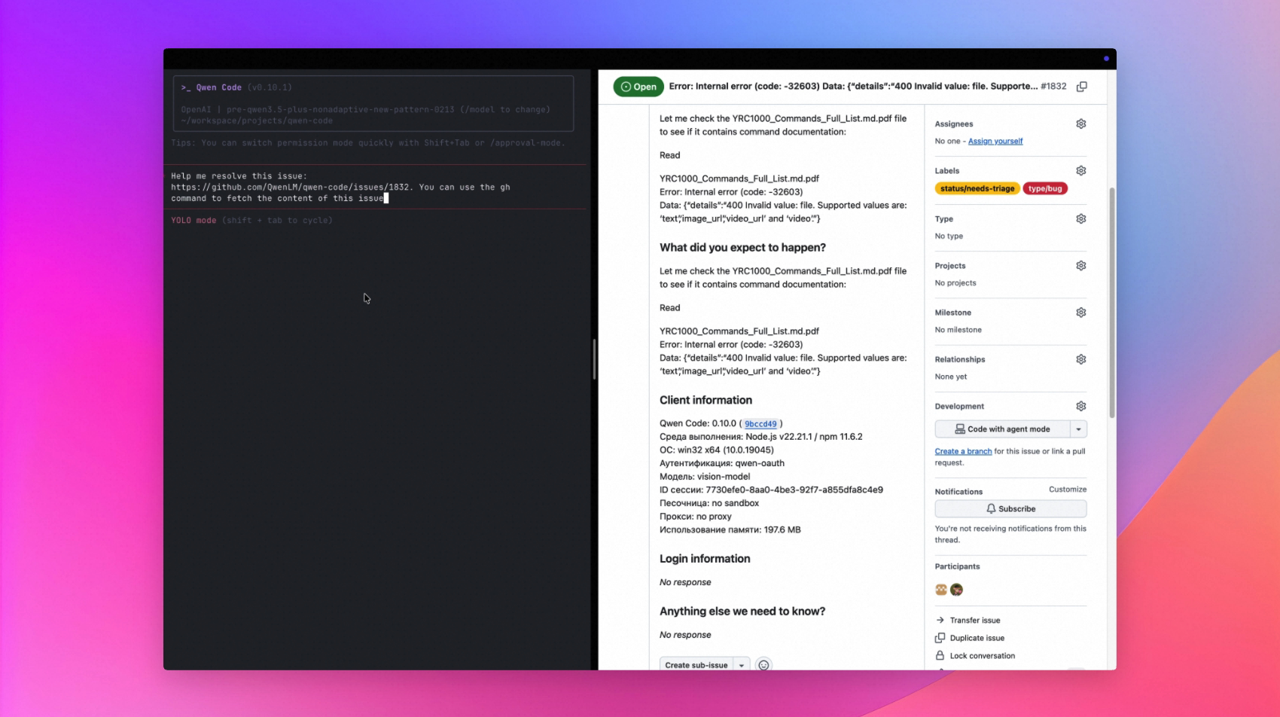The width and height of the screenshot is (1280, 717).
Task: Open commit 9bccd49 from Client information
Action: [760, 423]
